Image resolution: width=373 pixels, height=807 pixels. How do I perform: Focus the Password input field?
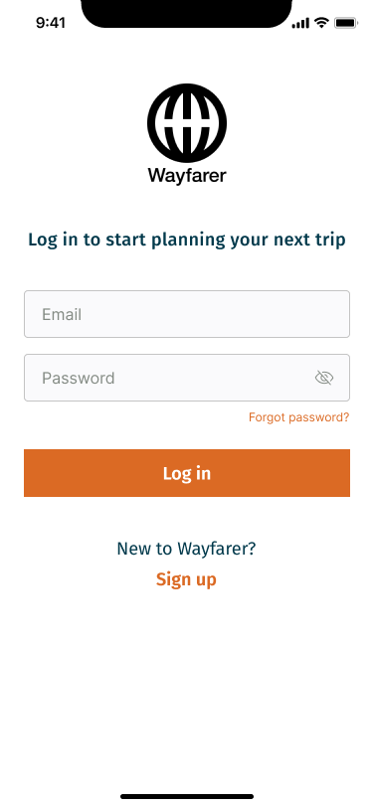pyautogui.click(x=187, y=378)
